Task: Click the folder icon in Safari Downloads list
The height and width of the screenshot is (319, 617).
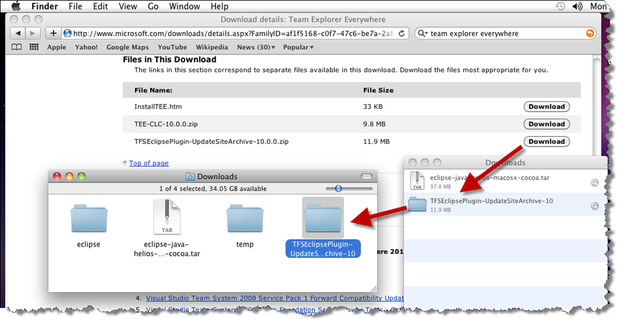Action: (417, 205)
